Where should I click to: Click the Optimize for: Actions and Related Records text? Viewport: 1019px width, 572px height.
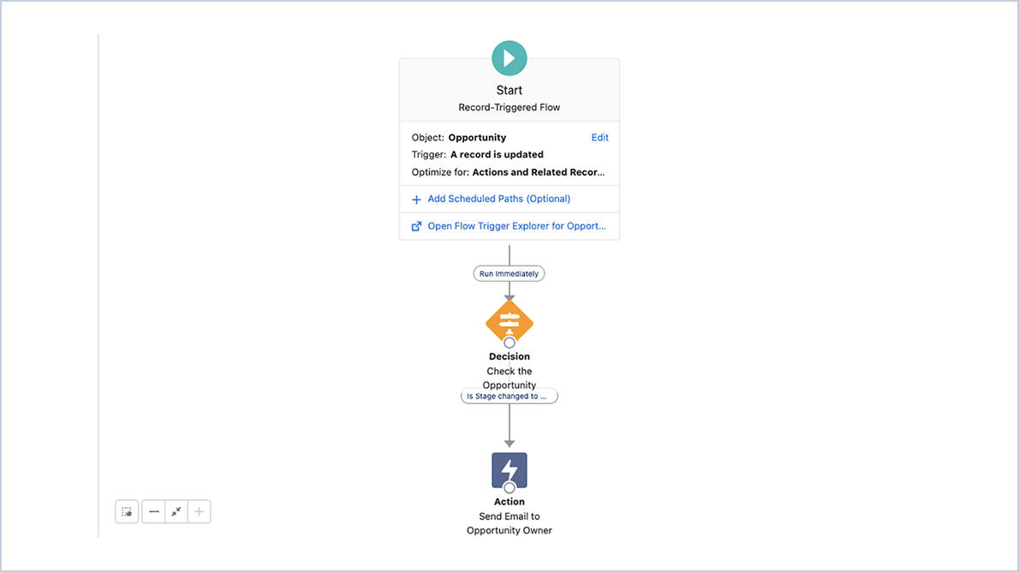(509, 171)
